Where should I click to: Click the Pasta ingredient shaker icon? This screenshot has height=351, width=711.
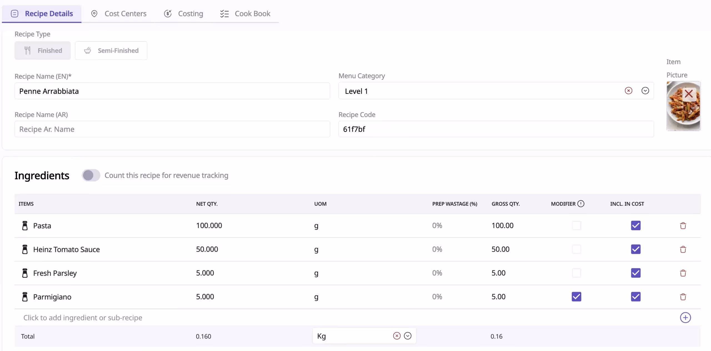click(x=25, y=225)
